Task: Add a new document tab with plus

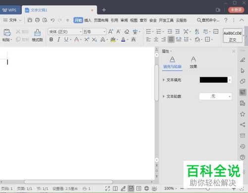Action: click(104, 10)
